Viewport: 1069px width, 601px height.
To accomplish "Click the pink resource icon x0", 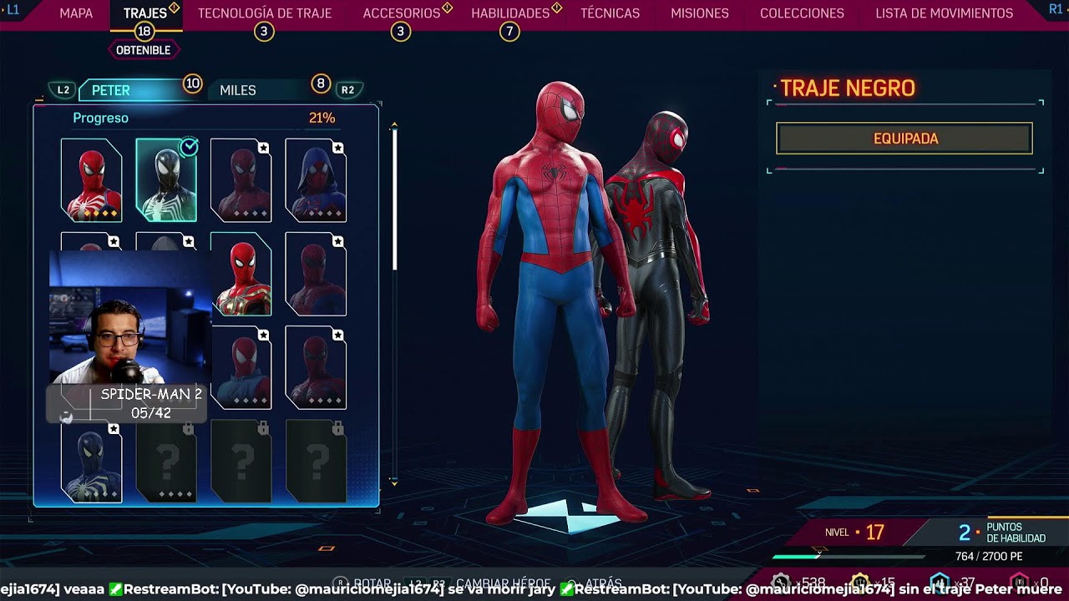I will point(1019,582).
